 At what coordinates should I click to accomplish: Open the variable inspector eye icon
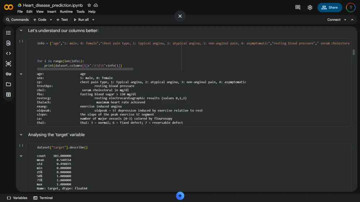(9, 64)
